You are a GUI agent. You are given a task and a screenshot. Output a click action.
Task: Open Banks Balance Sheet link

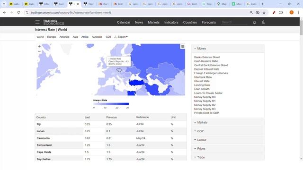pyautogui.click(x=207, y=57)
